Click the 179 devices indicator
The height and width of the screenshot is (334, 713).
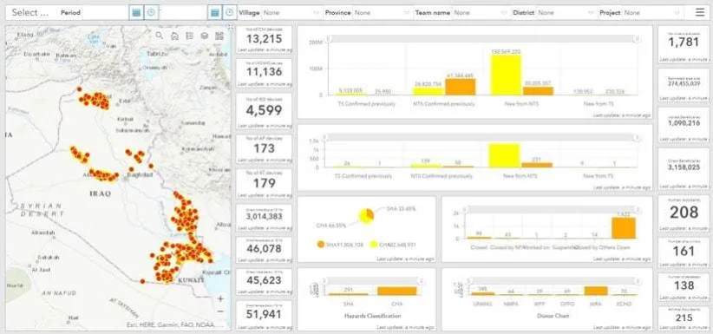tap(265, 184)
